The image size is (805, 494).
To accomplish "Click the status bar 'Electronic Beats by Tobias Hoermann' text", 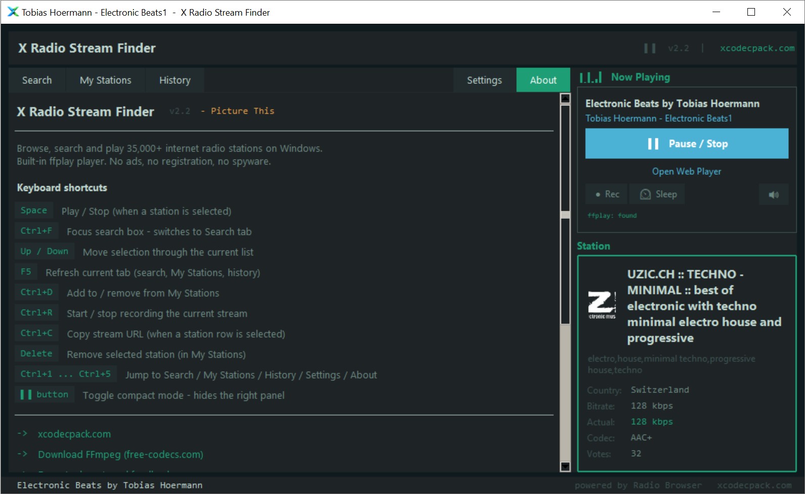I will pyautogui.click(x=110, y=485).
